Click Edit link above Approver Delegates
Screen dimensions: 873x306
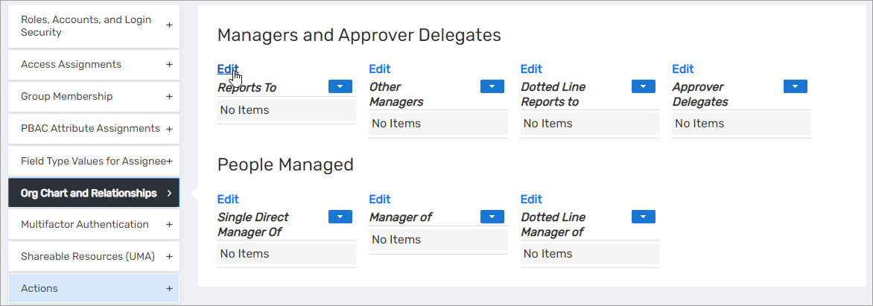[x=682, y=69]
